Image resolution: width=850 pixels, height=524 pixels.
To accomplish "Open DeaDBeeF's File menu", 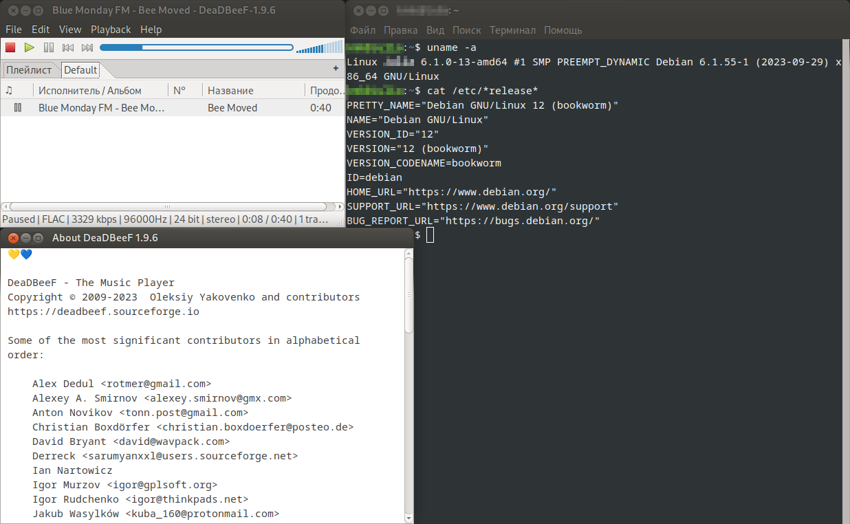I will click(x=13, y=30).
